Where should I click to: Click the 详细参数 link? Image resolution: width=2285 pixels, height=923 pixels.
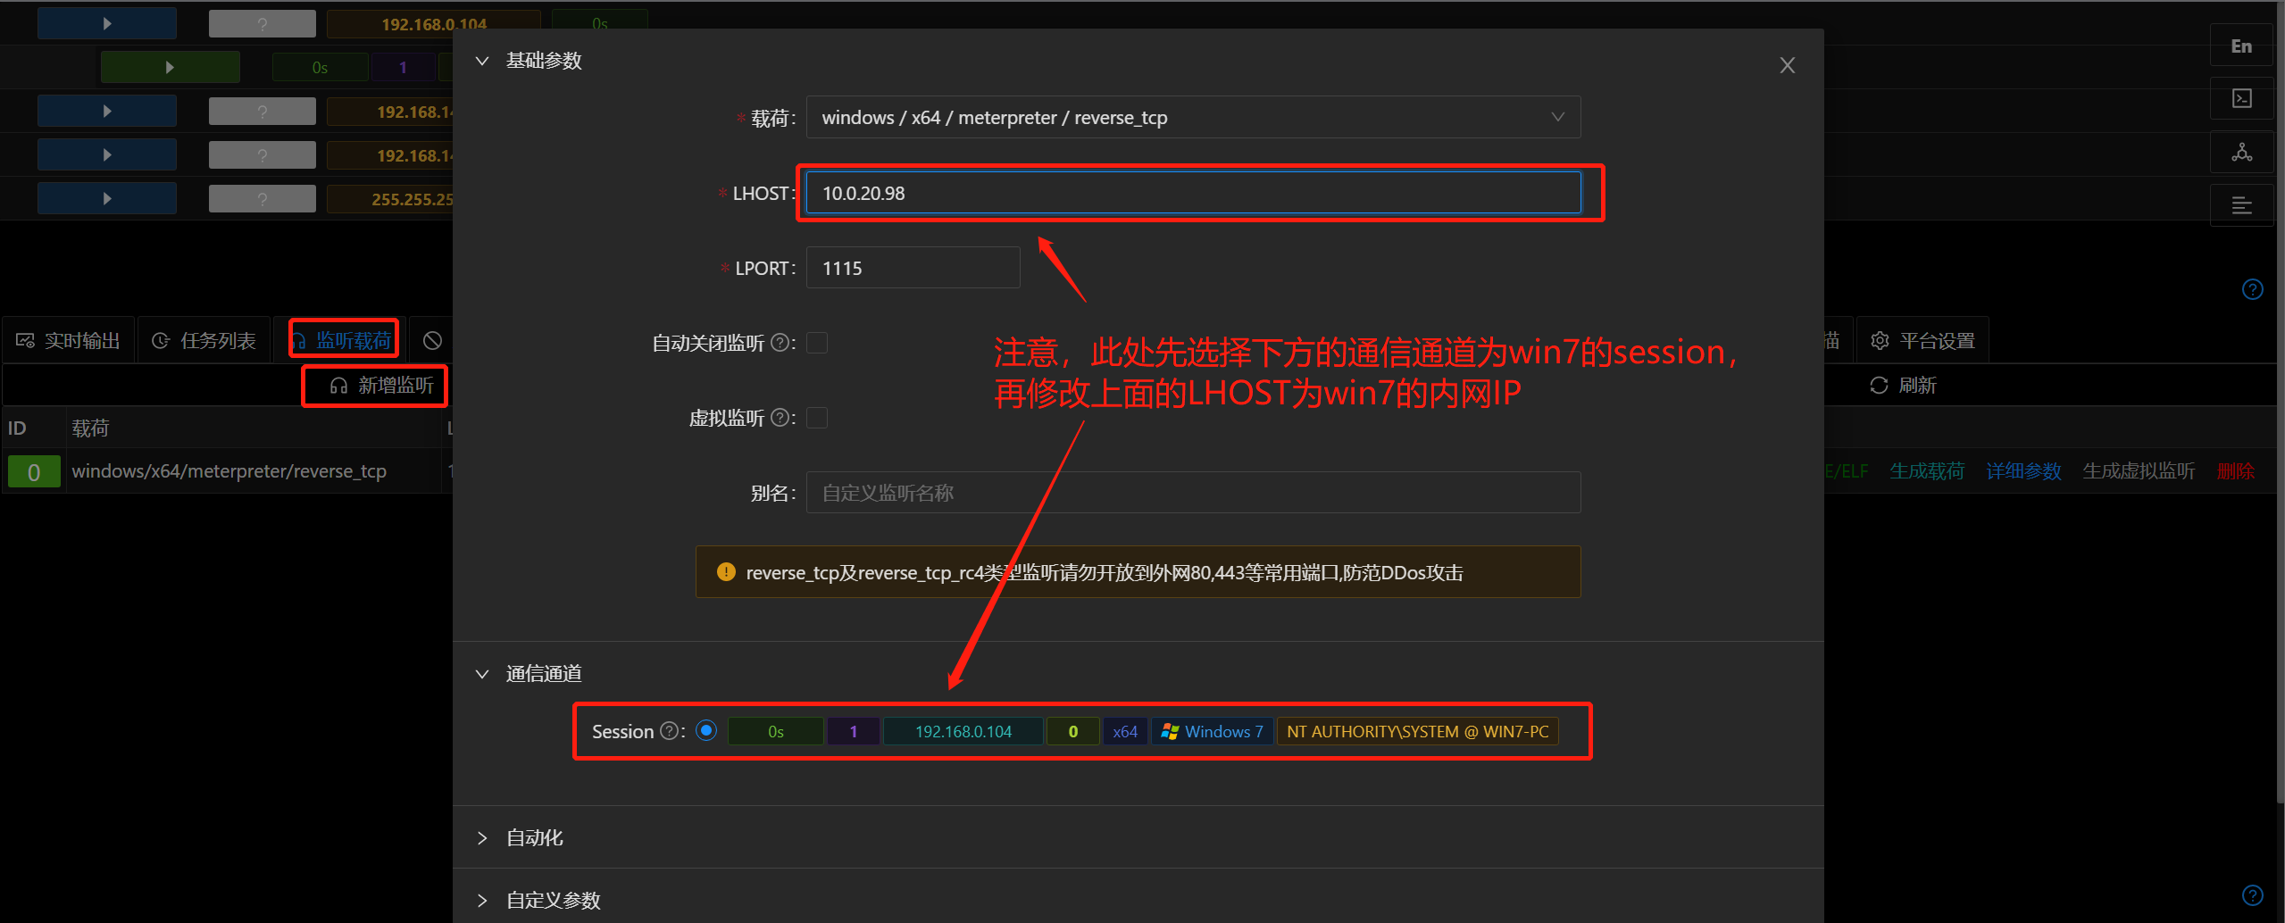[x=2023, y=471]
